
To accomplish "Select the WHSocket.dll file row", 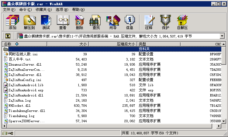I will click(19, 106).
